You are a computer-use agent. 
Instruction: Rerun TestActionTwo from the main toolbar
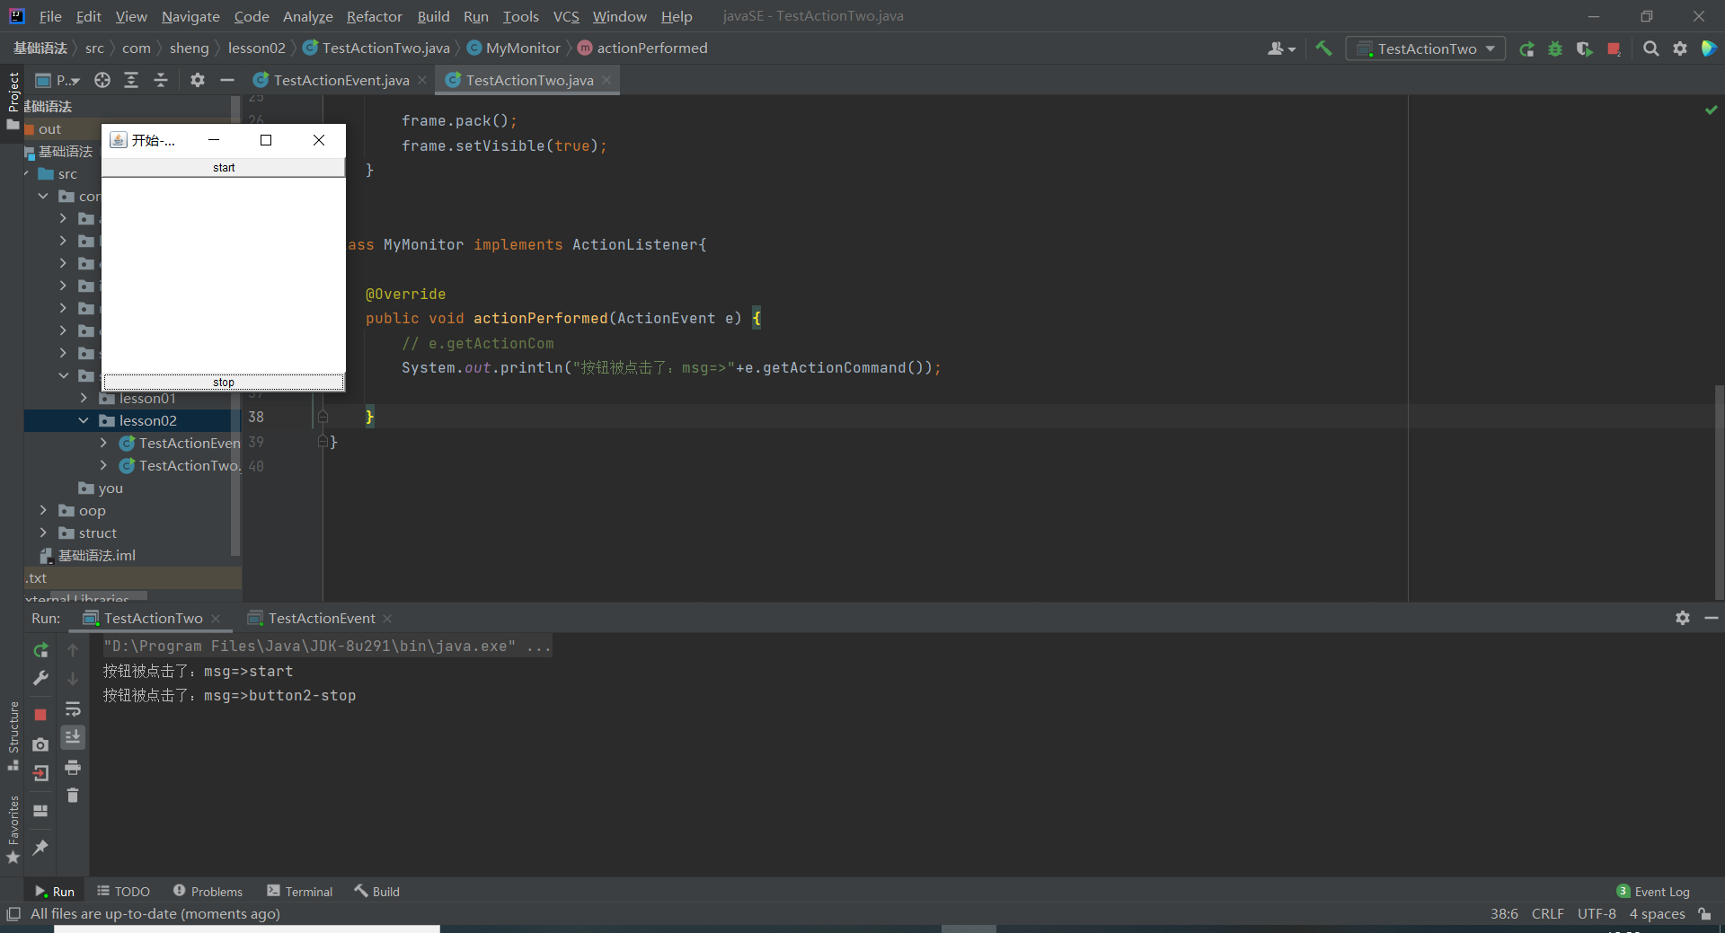[1526, 49]
